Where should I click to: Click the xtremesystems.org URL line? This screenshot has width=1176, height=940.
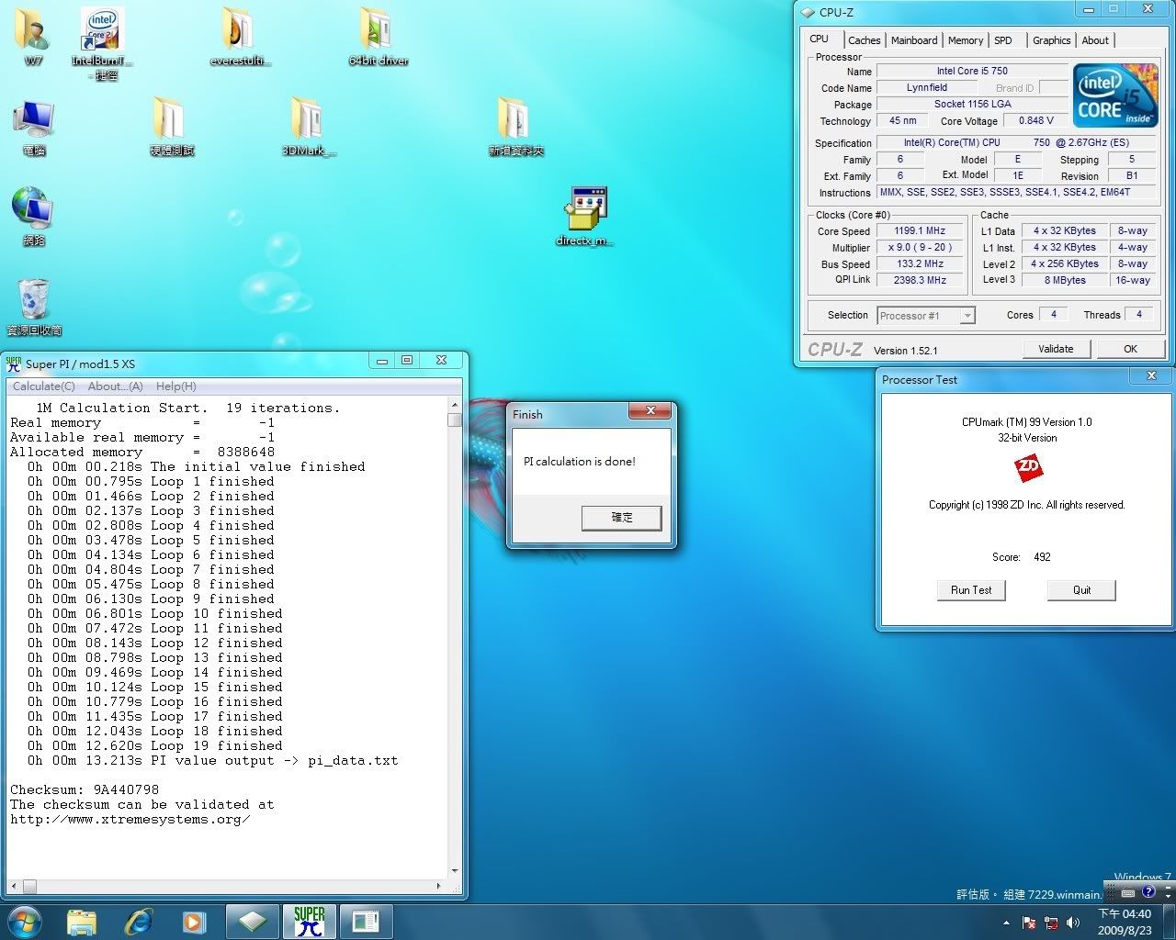coord(130,819)
